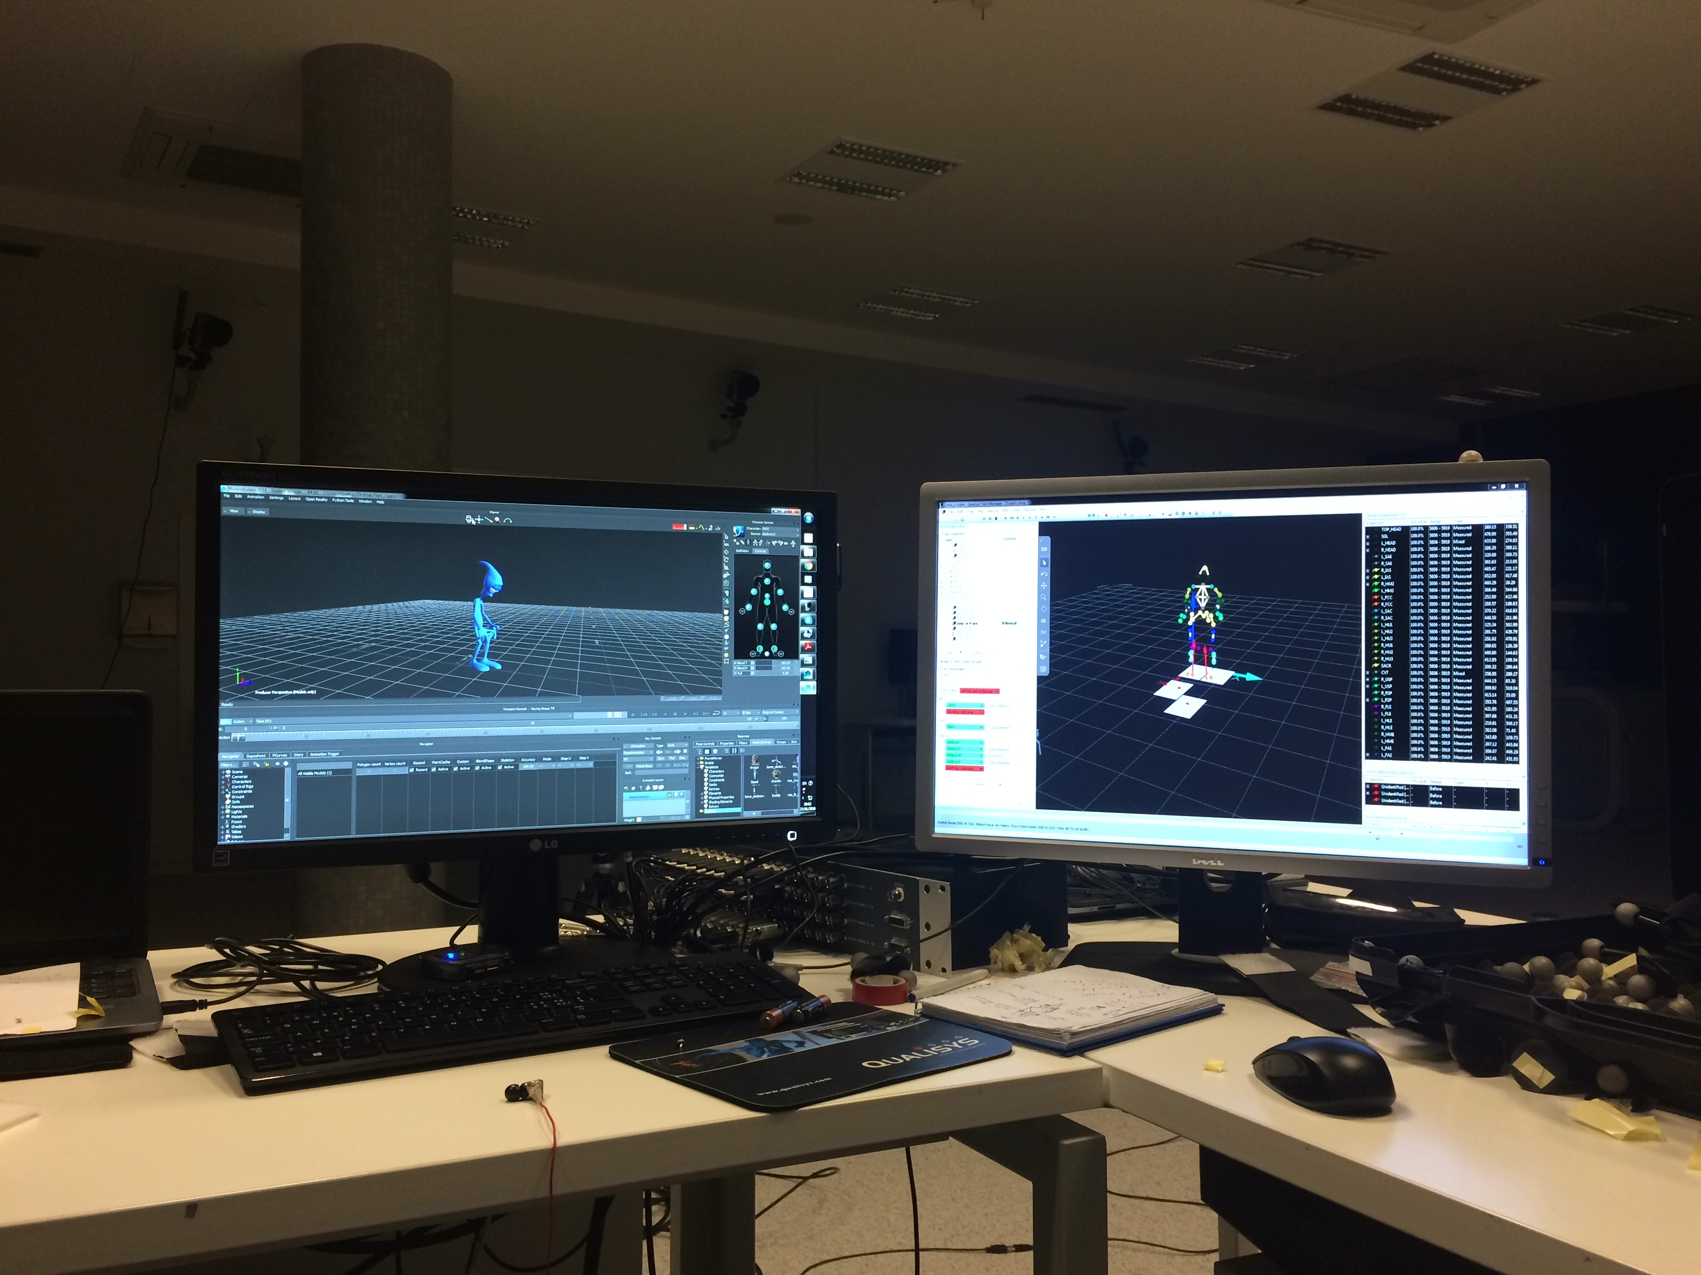The image size is (1701, 1275).
Task: Open the Animation menu in MotionBuilder
Action: tap(255, 497)
